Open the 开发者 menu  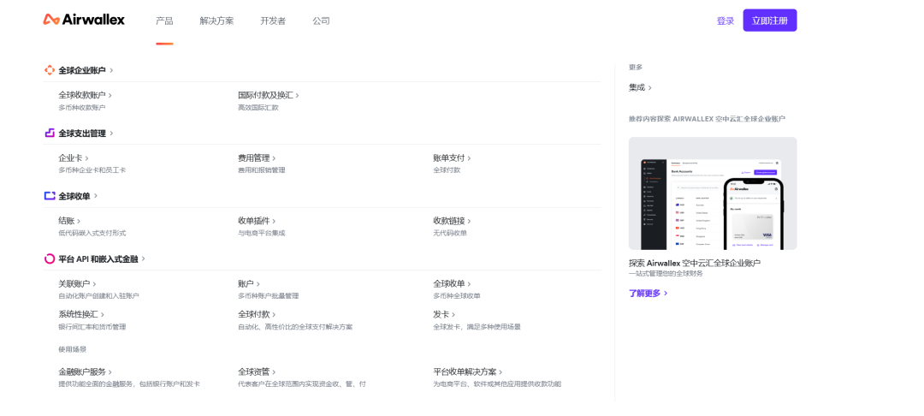(x=273, y=21)
